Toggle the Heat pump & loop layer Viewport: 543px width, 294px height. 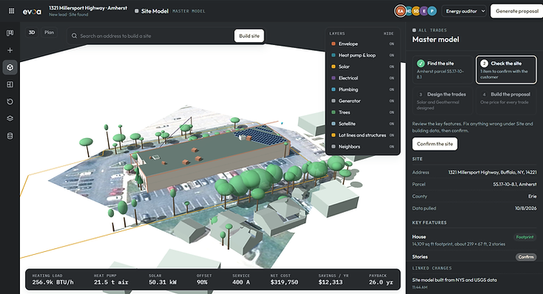(391, 55)
